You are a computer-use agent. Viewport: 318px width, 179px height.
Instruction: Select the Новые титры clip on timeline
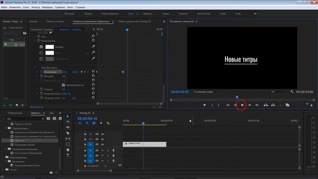(145, 144)
